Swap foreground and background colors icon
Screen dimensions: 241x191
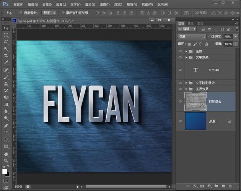pyautogui.click(x=8, y=166)
